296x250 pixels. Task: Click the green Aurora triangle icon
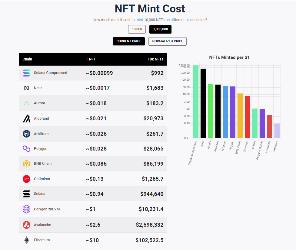(26, 103)
